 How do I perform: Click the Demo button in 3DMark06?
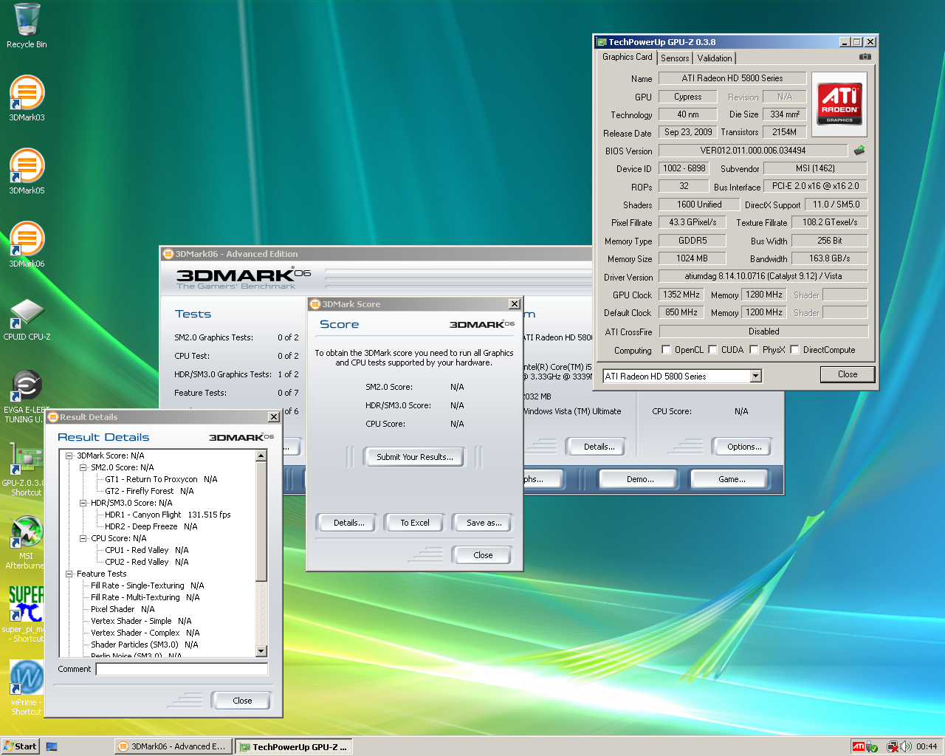click(640, 479)
